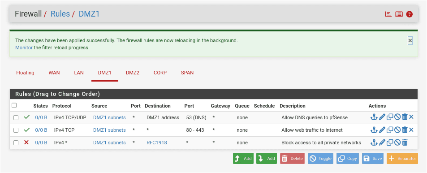Select the 'DMZ1 address' destination cell

click(x=163, y=118)
